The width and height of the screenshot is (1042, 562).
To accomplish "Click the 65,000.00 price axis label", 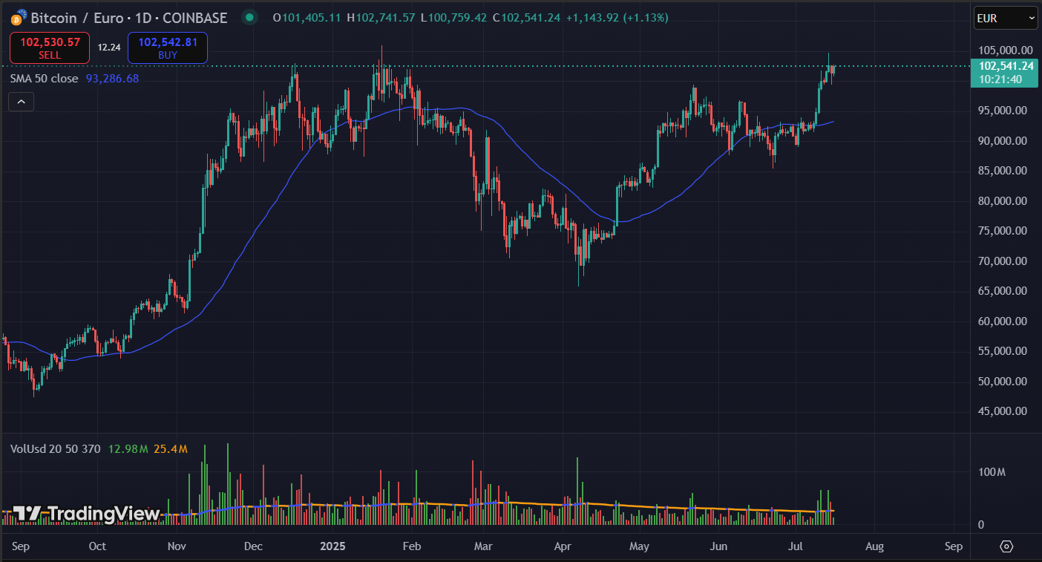I will pos(1003,291).
